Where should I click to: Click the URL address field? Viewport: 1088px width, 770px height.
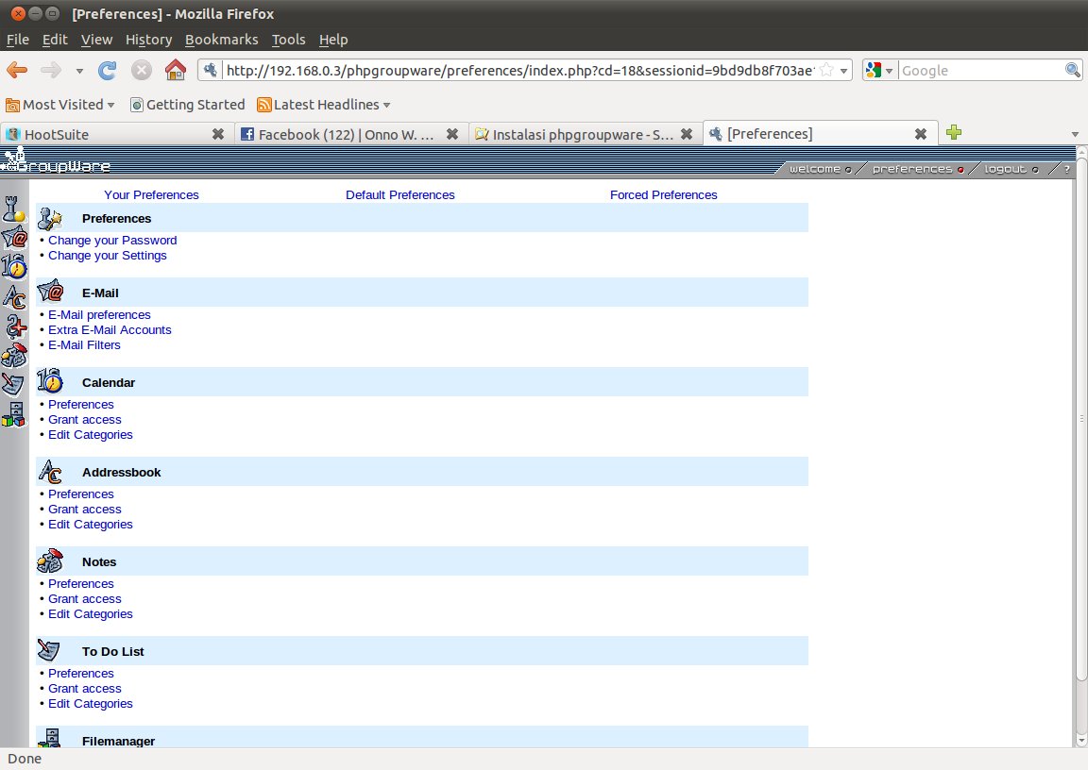[x=519, y=70]
